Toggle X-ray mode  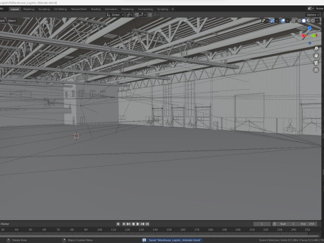coord(294,21)
